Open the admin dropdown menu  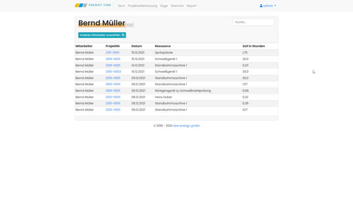(x=268, y=6)
